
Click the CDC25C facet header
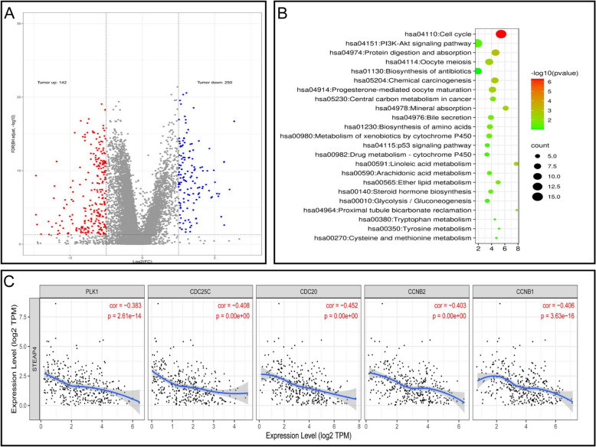pos(200,292)
